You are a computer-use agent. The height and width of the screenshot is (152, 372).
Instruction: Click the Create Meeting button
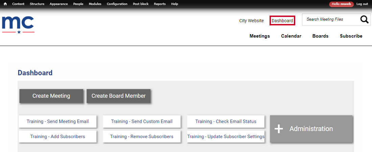51,96
